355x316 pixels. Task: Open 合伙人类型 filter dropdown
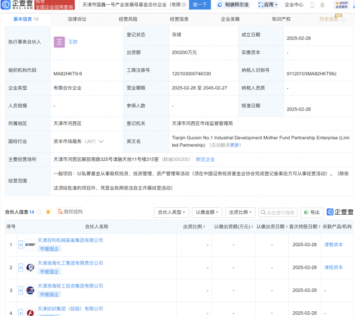pyautogui.click(x=172, y=212)
